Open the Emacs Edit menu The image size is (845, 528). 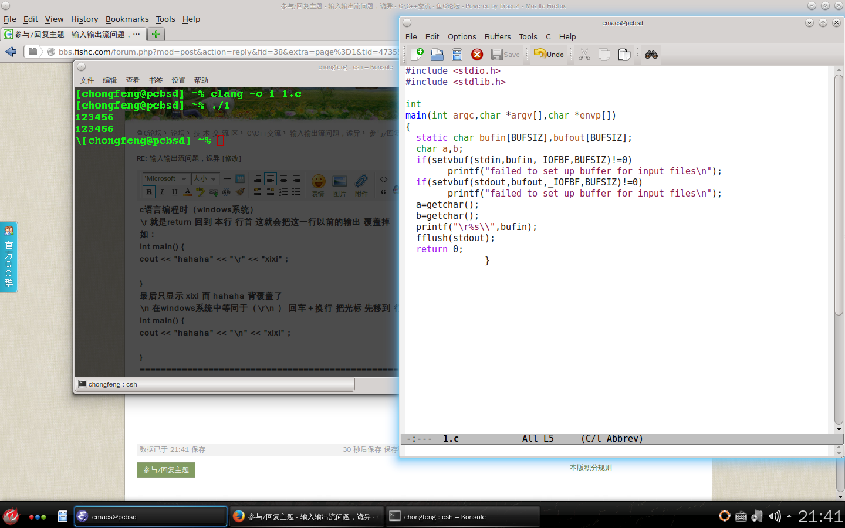[x=432, y=36]
